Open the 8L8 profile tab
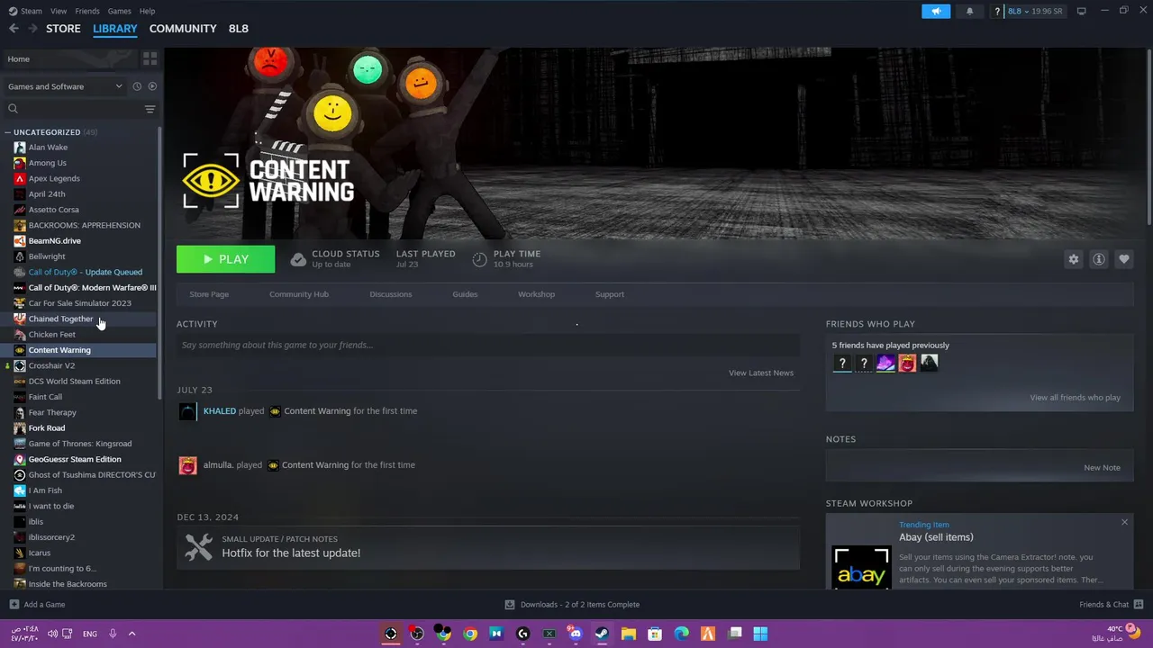The image size is (1153, 648). pyautogui.click(x=239, y=29)
